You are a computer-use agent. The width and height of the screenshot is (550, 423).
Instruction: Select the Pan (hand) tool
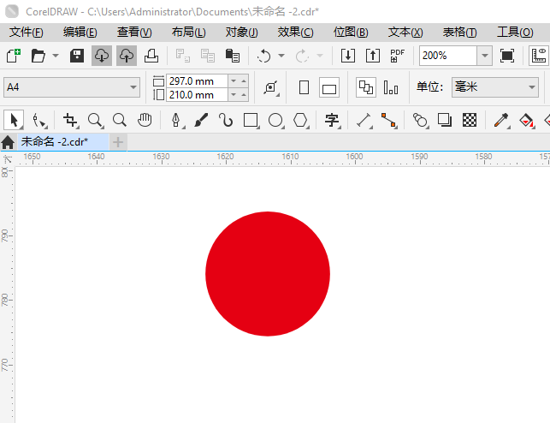pos(145,120)
